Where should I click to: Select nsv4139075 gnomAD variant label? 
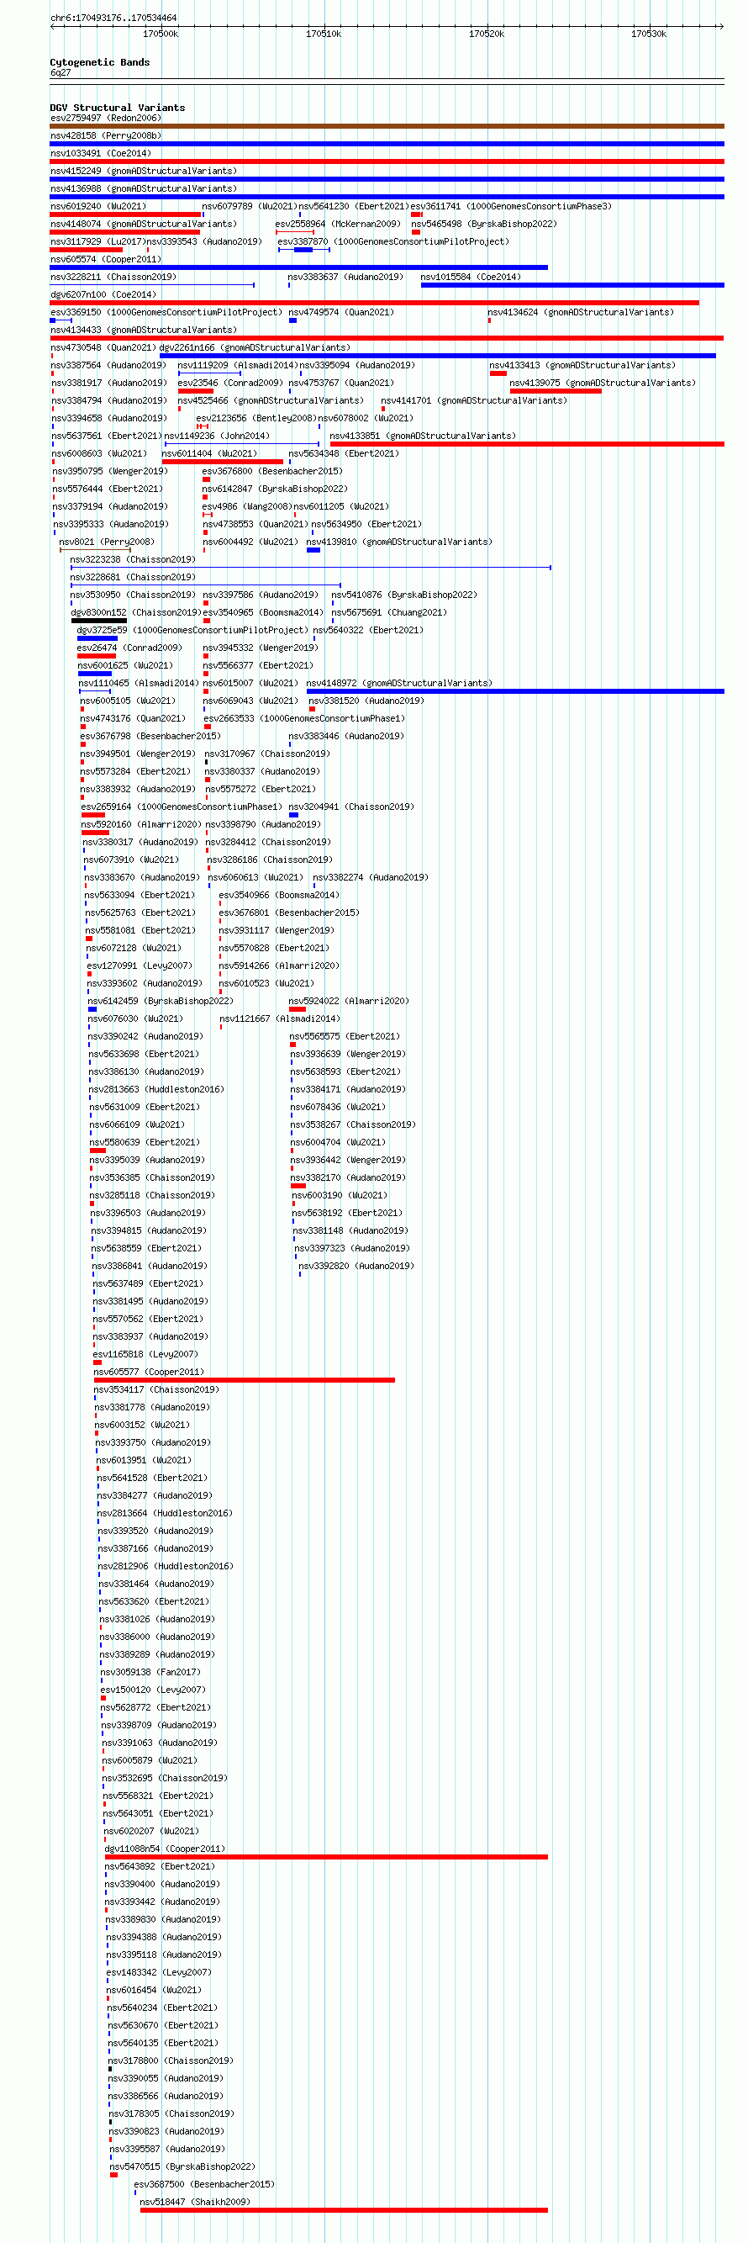603,384
